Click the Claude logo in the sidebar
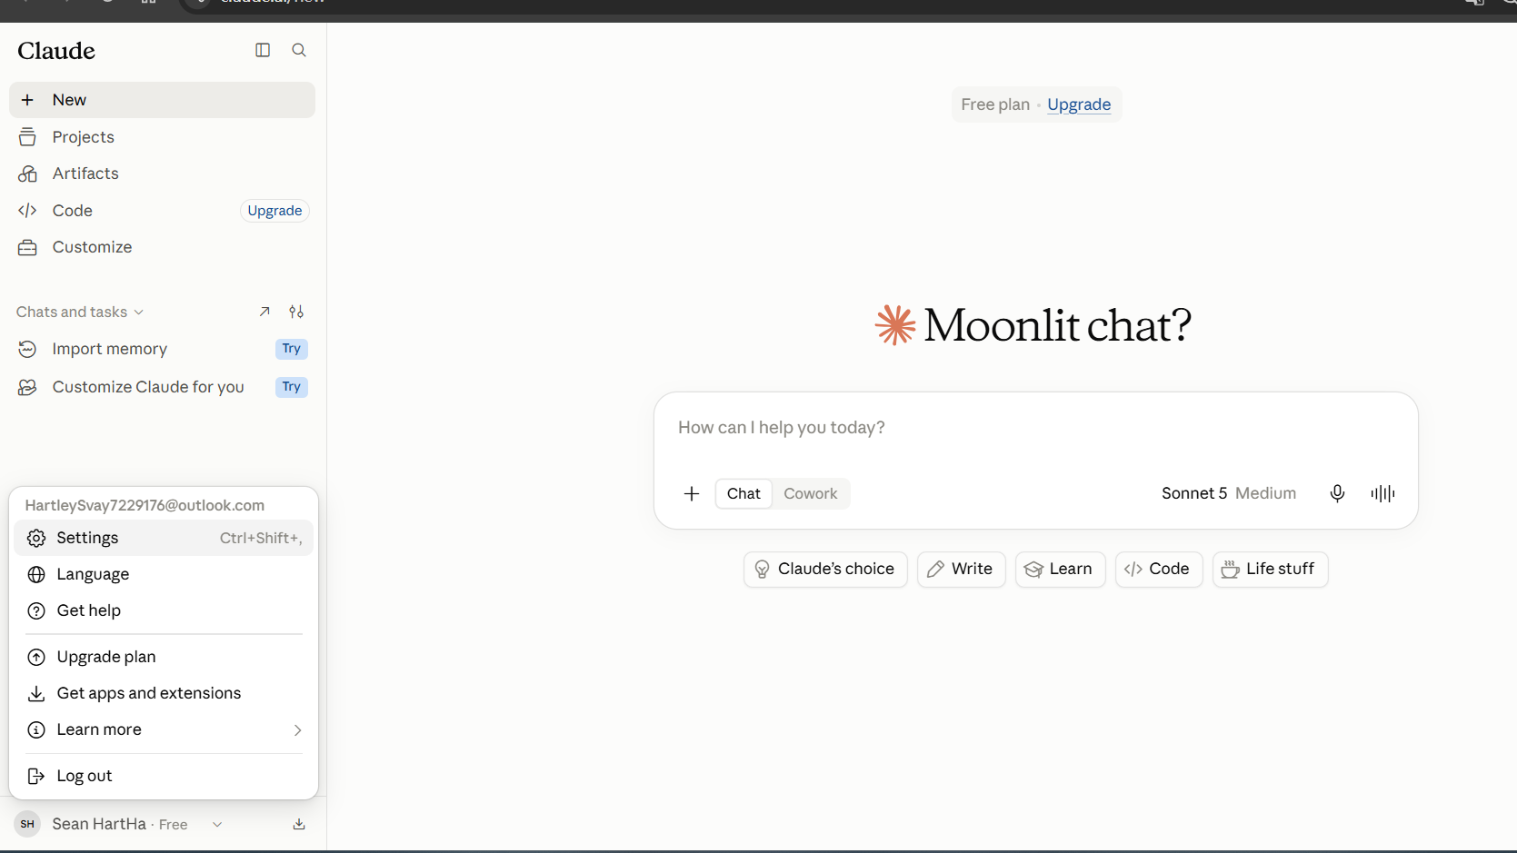This screenshot has height=853, width=1517. click(56, 51)
